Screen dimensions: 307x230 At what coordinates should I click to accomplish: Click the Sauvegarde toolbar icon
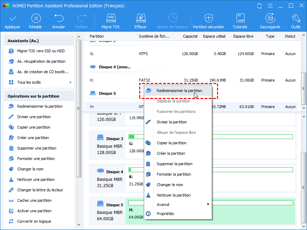[270, 18]
